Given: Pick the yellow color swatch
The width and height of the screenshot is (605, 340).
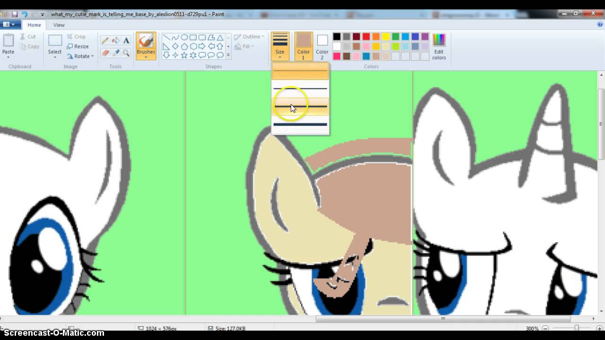Looking at the screenshot, I should coord(386,37).
